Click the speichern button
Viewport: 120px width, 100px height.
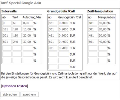point(30,94)
